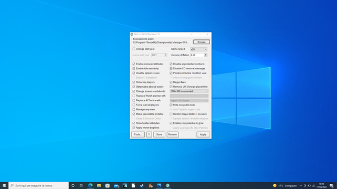
Task: Uncheck Disable splash screen
Action: pyautogui.click(x=134, y=73)
